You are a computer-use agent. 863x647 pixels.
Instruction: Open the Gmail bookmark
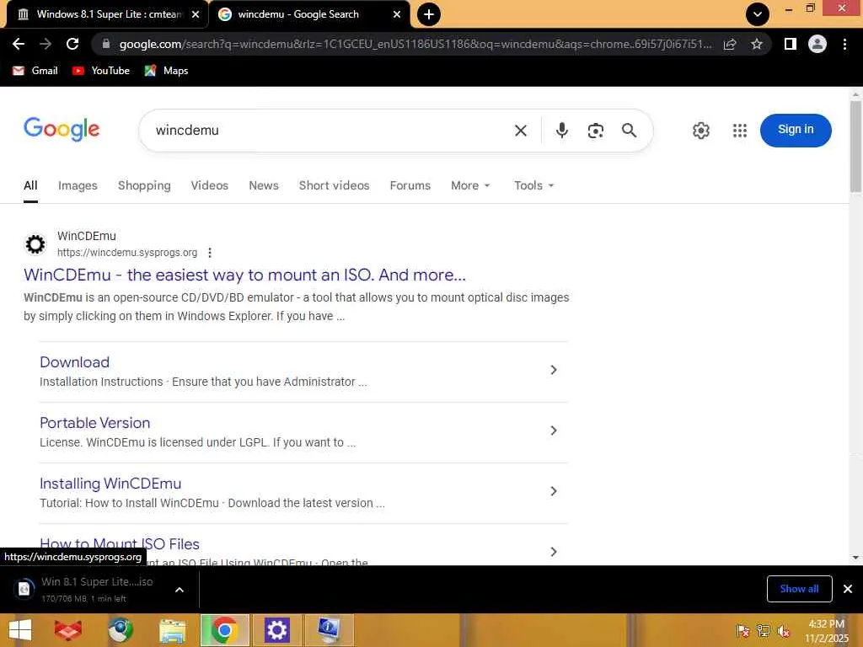[35, 71]
